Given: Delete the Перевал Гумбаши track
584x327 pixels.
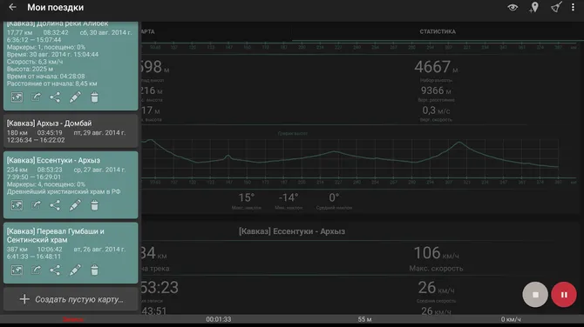Looking at the screenshot, I should pyautogui.click(x=95, y=270).
